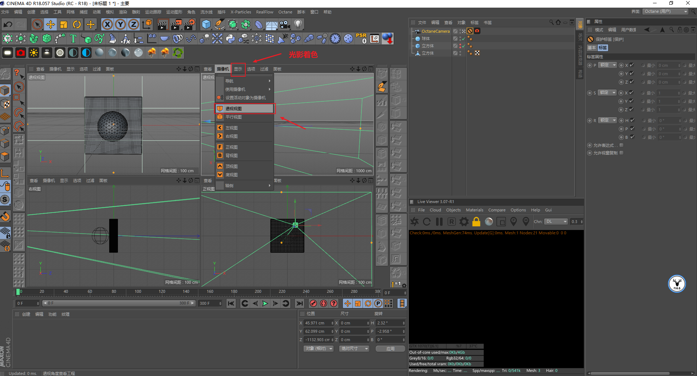Image resolution: width=697 pixels, height=376 pixels.
Task: Toggle Live Viewer lock resolution padlock
Action: coord(476,222)
